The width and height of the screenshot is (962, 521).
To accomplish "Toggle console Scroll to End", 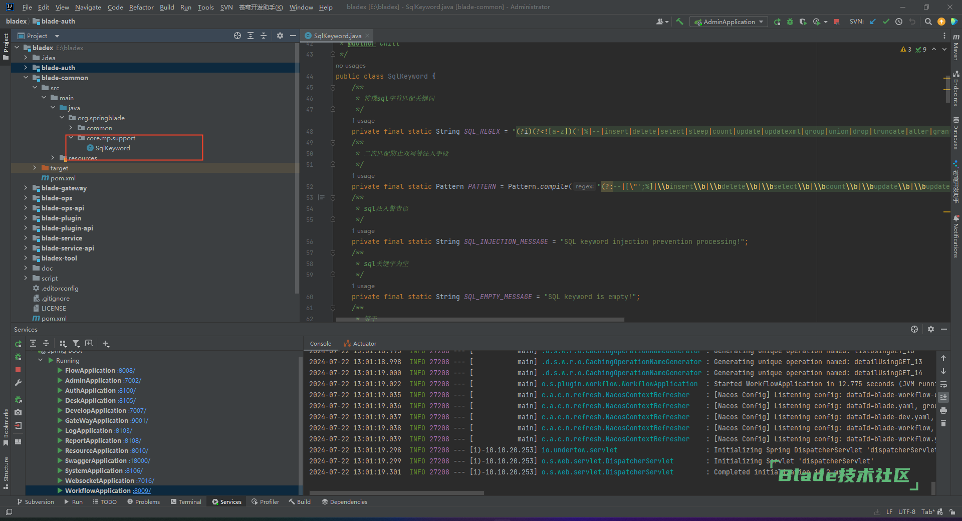I will pos(943,397).
